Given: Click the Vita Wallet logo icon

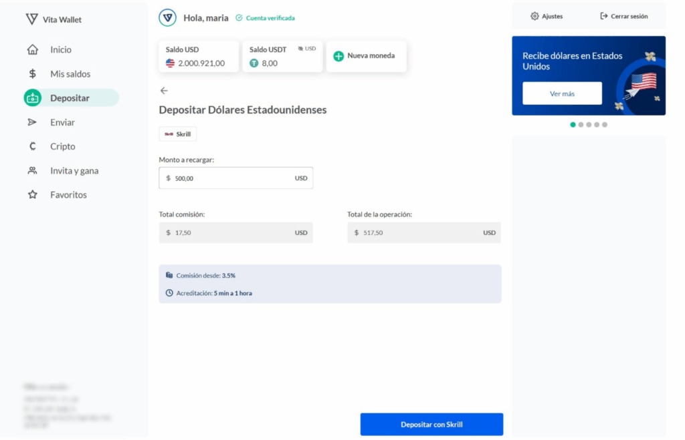Looking at the screenshot, I should (x=31, y=19).
